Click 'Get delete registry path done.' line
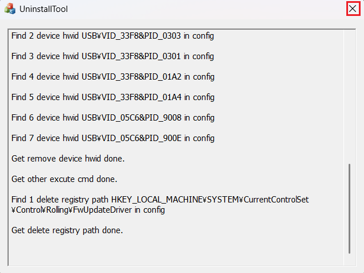Viewport: 364px width, 273px height. [x=67, y=230]
